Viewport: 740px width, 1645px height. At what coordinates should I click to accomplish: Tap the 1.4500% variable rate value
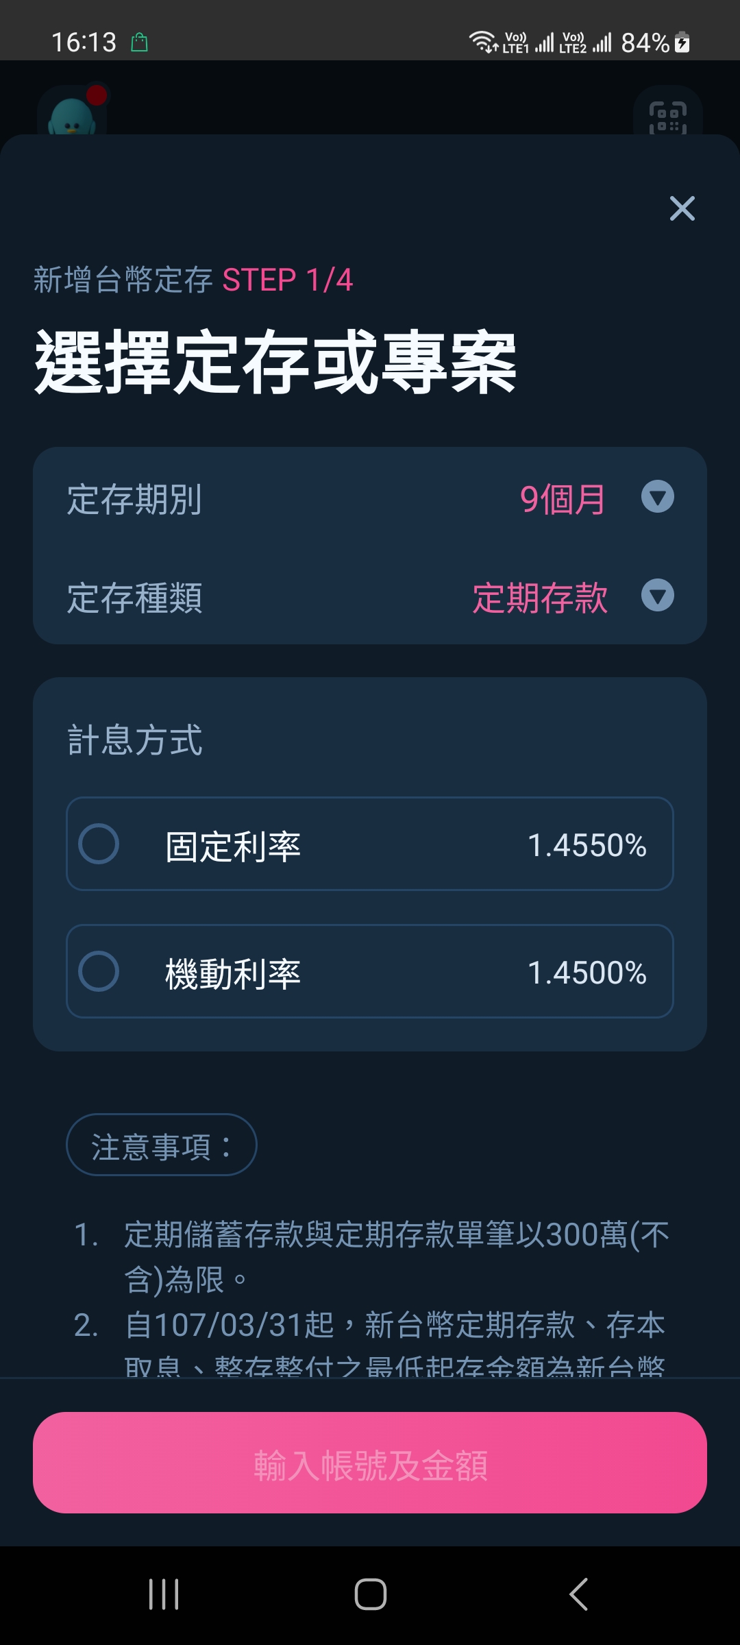(x=587, y=973)
